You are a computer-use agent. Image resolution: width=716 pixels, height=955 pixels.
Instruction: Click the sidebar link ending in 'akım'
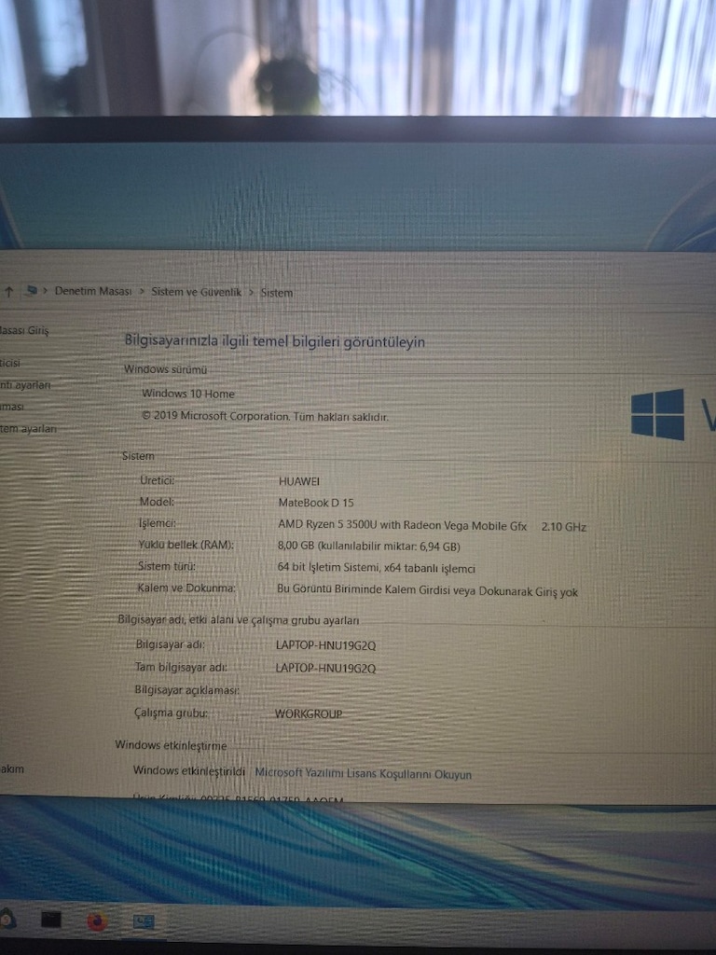(x=12, y=768)
